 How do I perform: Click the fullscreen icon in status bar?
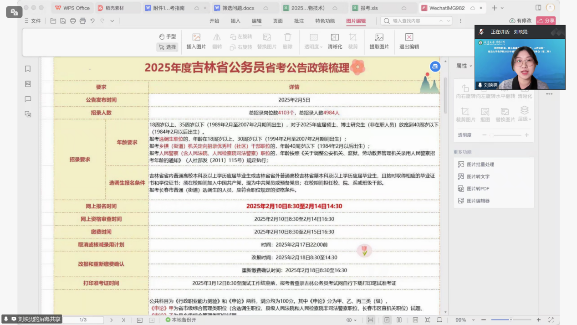551,320
